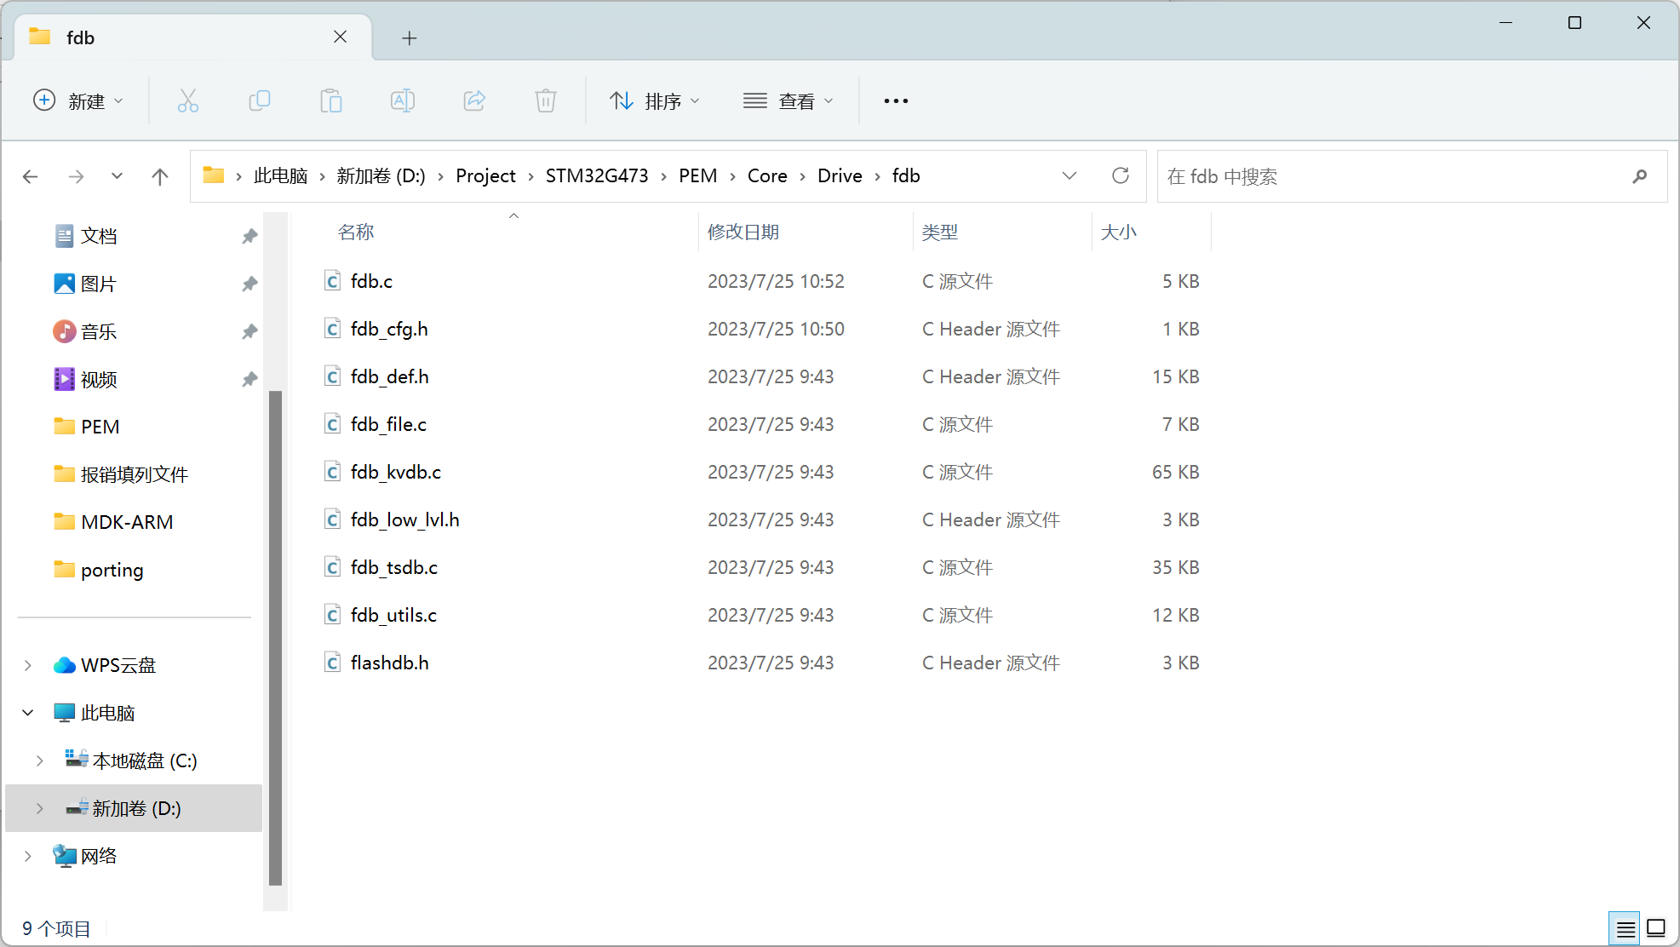1680x947 pixels.
Task: Go forward with the right arrow
Action: tap(76, 176)
